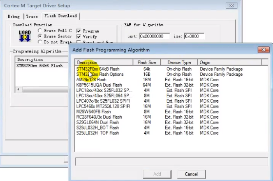
Task: Sort by the Flash Size column header
Action: click(x=147, y=62)
